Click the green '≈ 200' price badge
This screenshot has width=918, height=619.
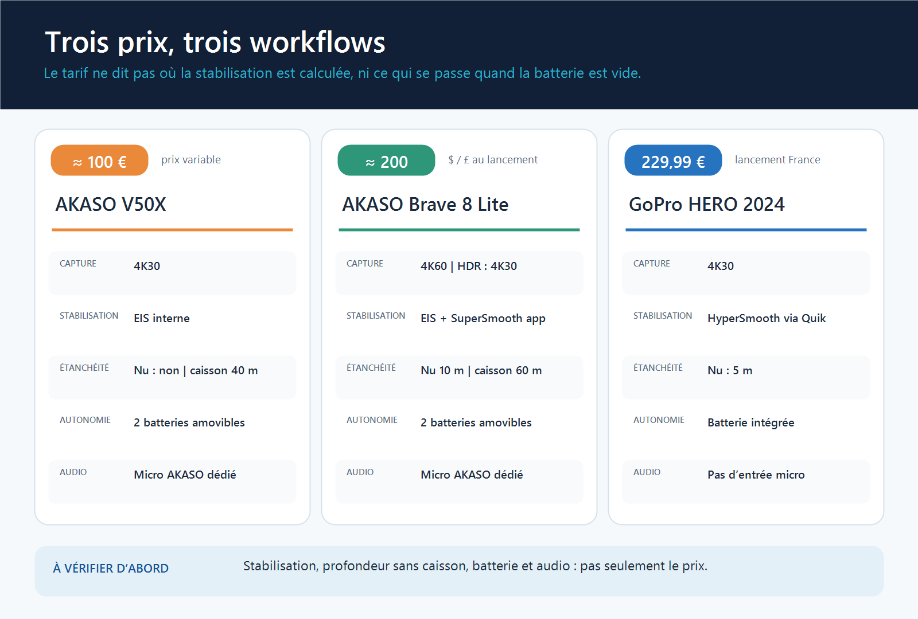click(x=387, y=160)
